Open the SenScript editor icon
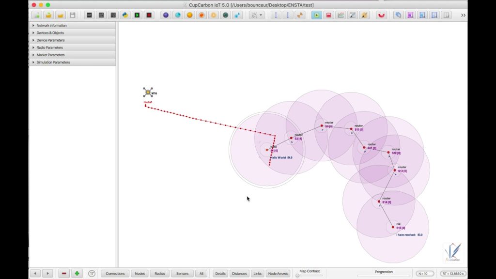The image size is (496, 279). [90, 15]
